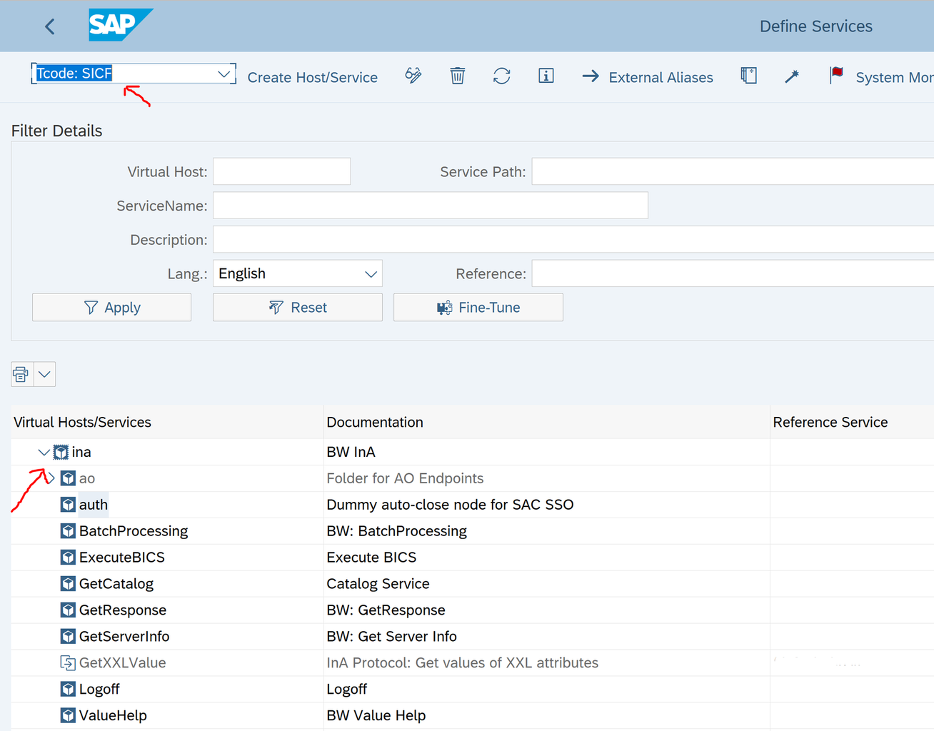934x731 pixels.
Task: Select the Logoff tree item
Action: click(x=99, y=690)
